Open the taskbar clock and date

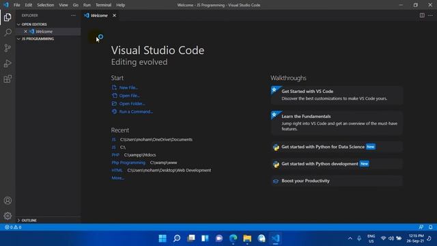(415, 238)
